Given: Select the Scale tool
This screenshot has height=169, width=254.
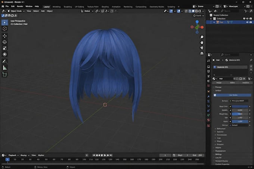Looking at the screenshot, I should click(x=4, y=48).
